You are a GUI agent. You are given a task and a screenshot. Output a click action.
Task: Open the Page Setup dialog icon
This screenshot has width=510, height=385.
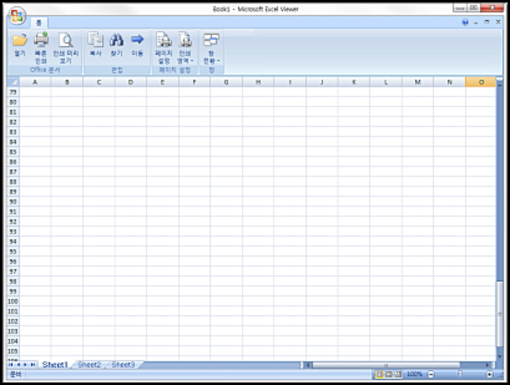pos(163,40)
